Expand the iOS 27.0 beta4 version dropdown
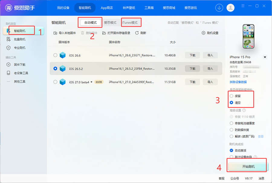Screen dimensions: 272x183 pyautogui.click(x=91, y=82)
